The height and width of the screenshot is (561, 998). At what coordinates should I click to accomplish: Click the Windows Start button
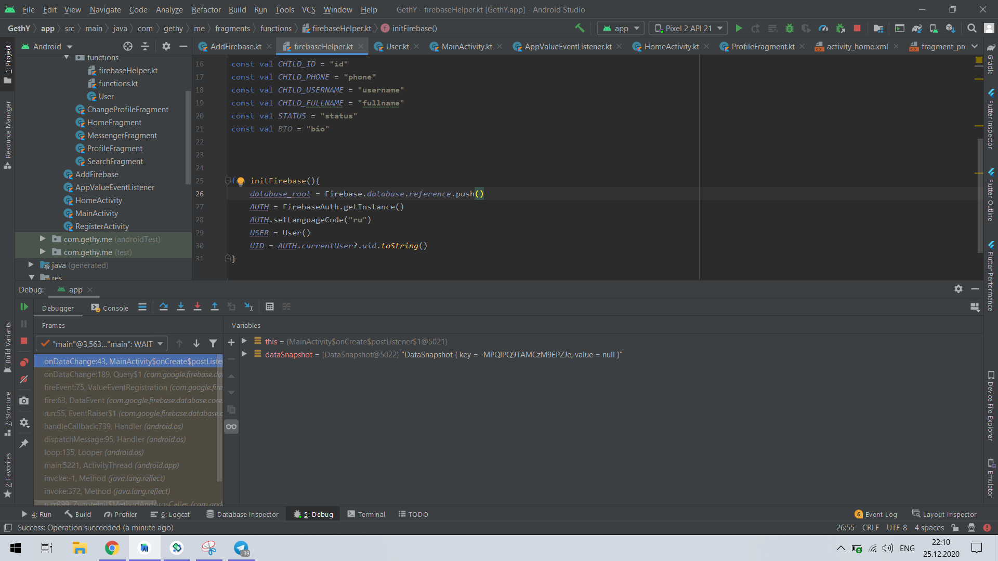16,548
